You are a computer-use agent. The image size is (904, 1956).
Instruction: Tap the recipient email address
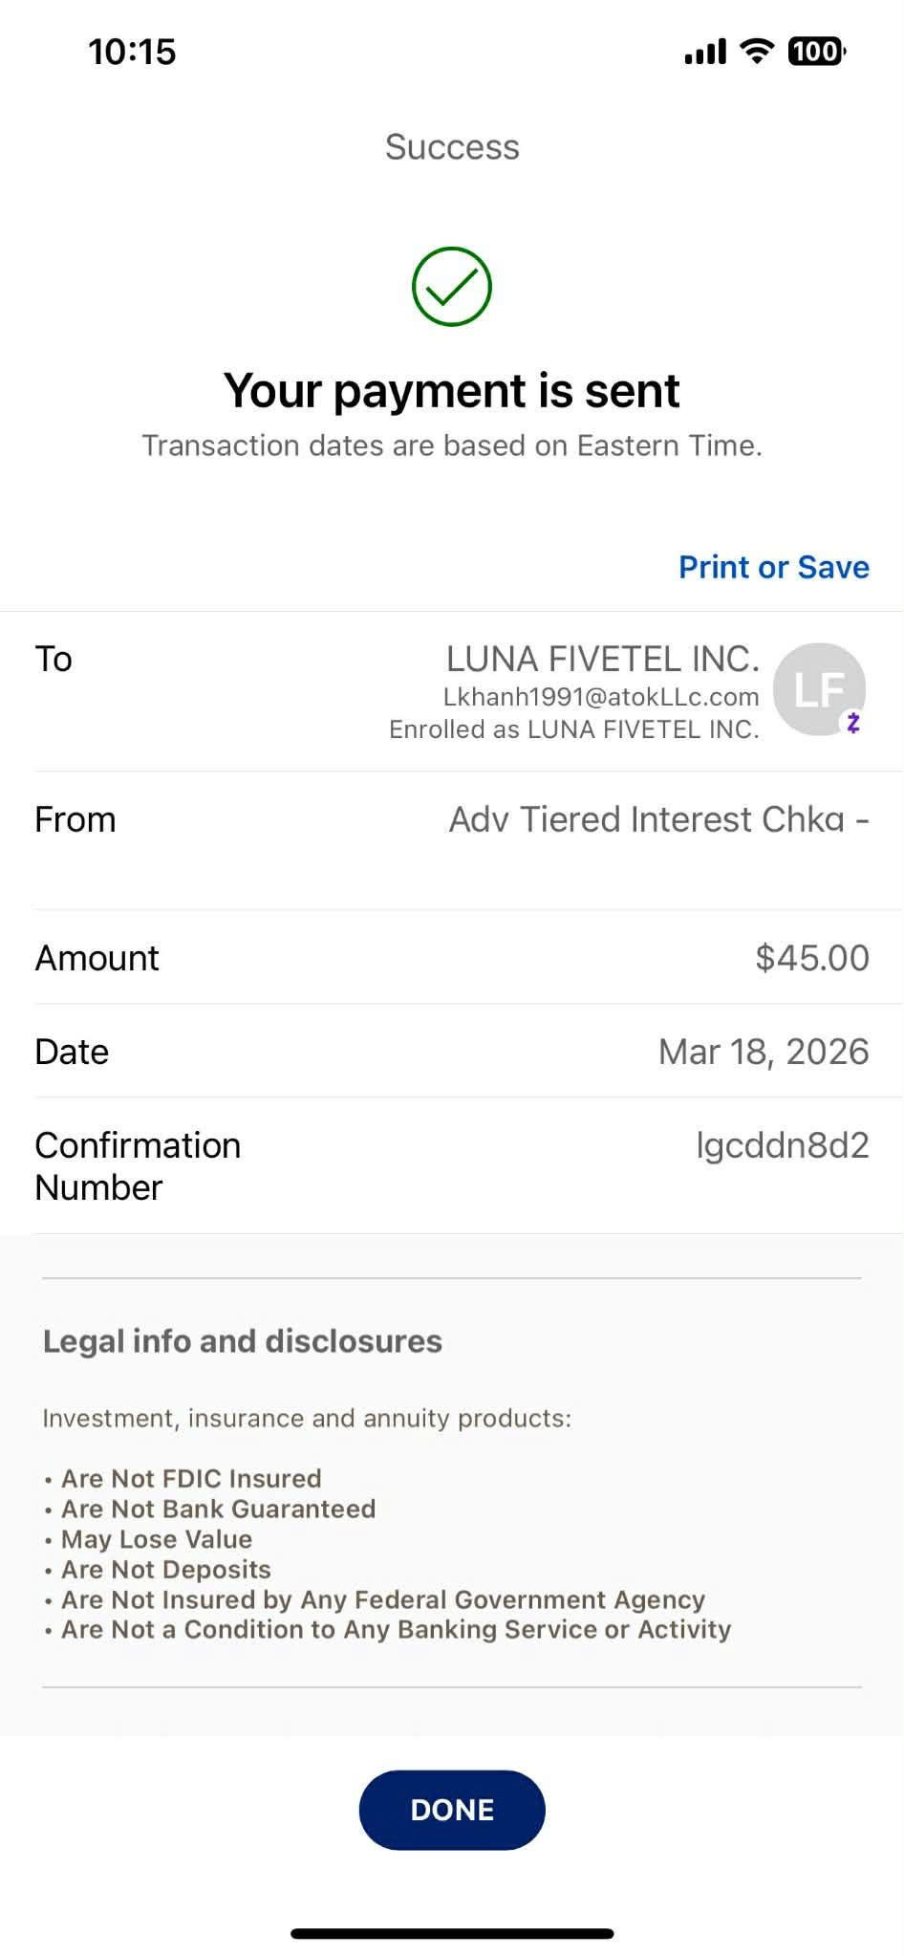tap(600, 697)
